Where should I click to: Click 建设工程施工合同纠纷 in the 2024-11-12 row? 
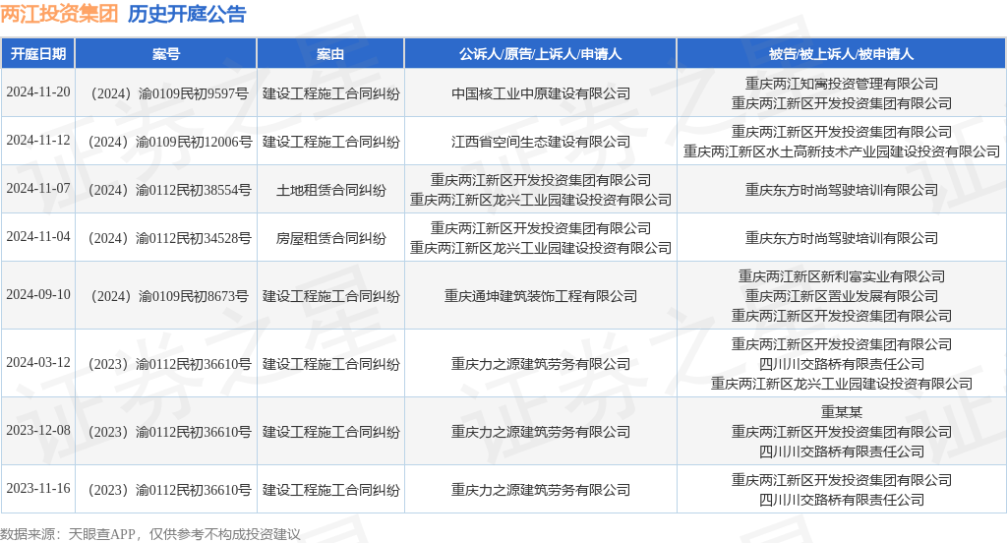(330, 142)
